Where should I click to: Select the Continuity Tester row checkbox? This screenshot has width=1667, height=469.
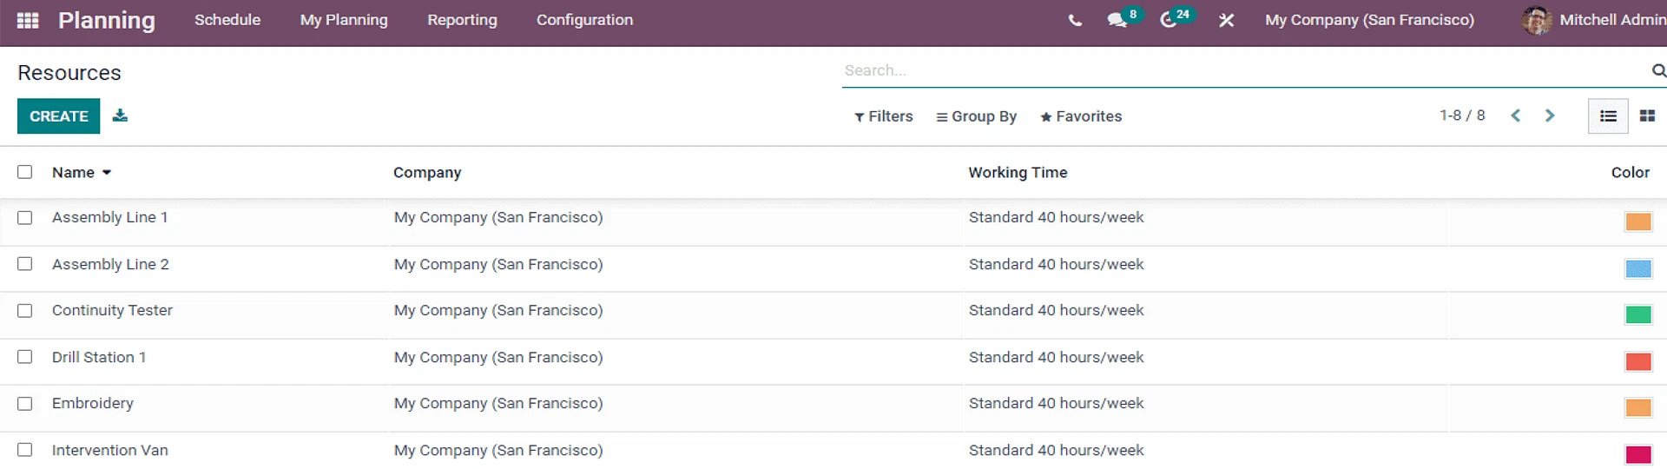pos(25,311)
